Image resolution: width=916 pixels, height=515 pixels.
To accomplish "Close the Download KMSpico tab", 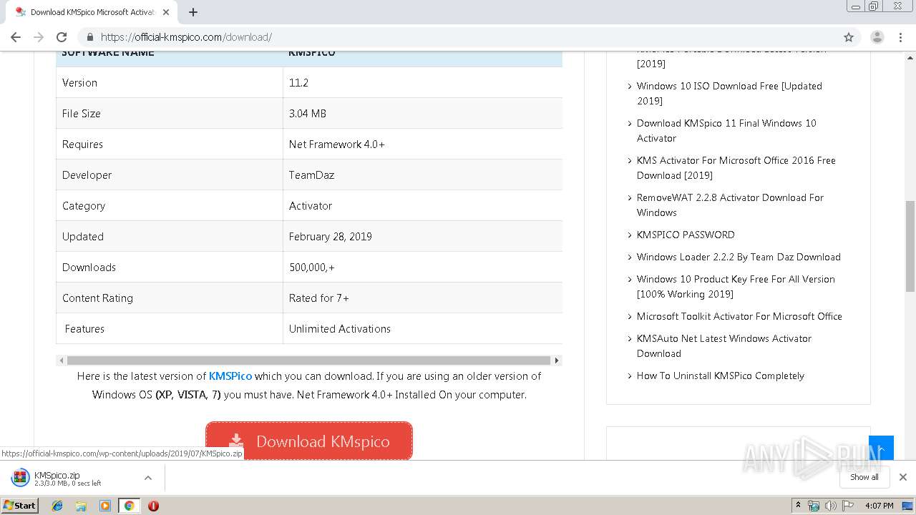I will click(166, 12).
